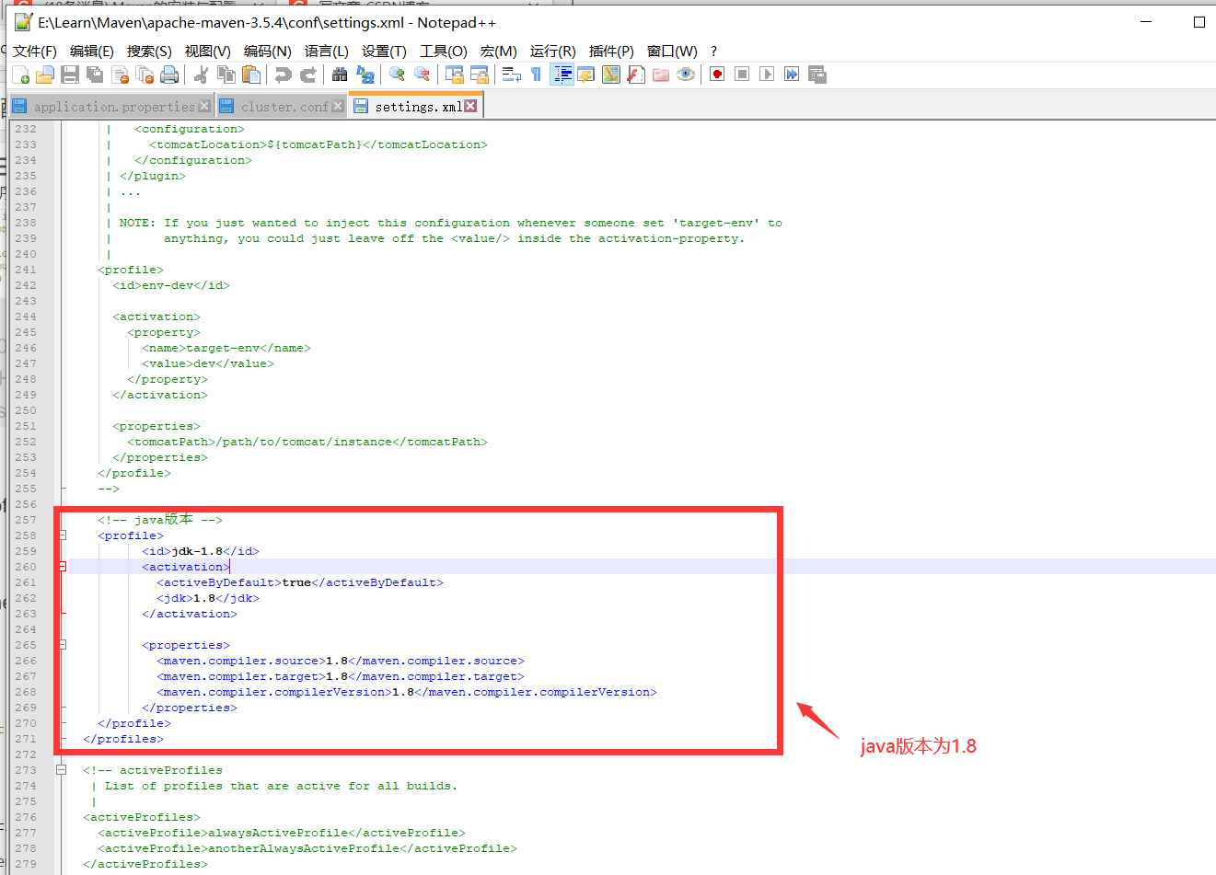Open the 工具(O) menu
The height and width of the screenshot is (875, 1216).
[x=444, y=52]
